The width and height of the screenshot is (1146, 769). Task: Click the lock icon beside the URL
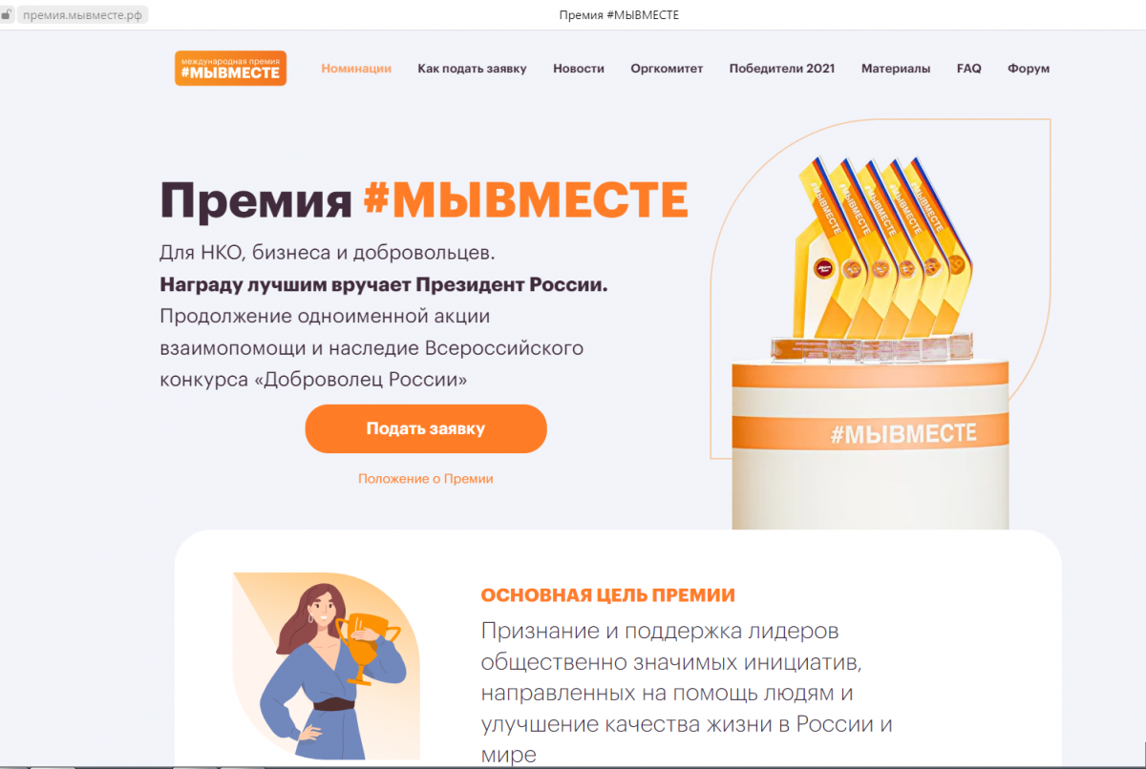point(7,14)
